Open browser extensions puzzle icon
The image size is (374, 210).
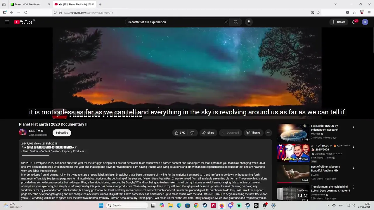(x=354, y=13)
